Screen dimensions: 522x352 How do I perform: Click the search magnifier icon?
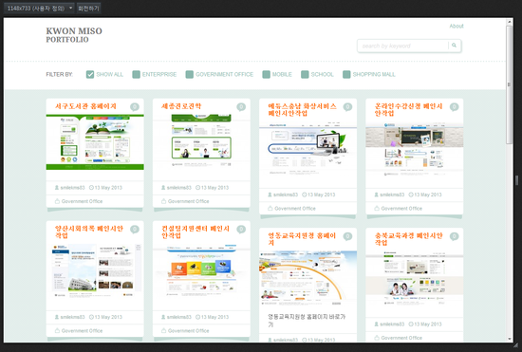coord(454,46)
